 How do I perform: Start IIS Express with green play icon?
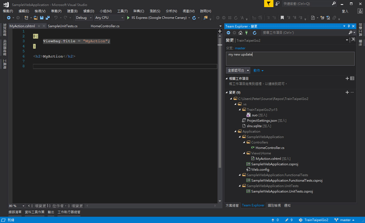click(129, 18)
